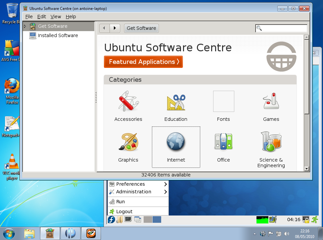The width and height of the screenshot is (323, 240).
Task: Click the Get Software breadcrumb button
Action: click(141, 28)
